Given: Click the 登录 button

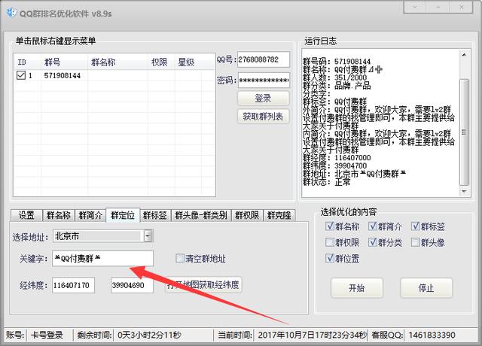Looking at the screenshot, I should (x=263, y=99).
